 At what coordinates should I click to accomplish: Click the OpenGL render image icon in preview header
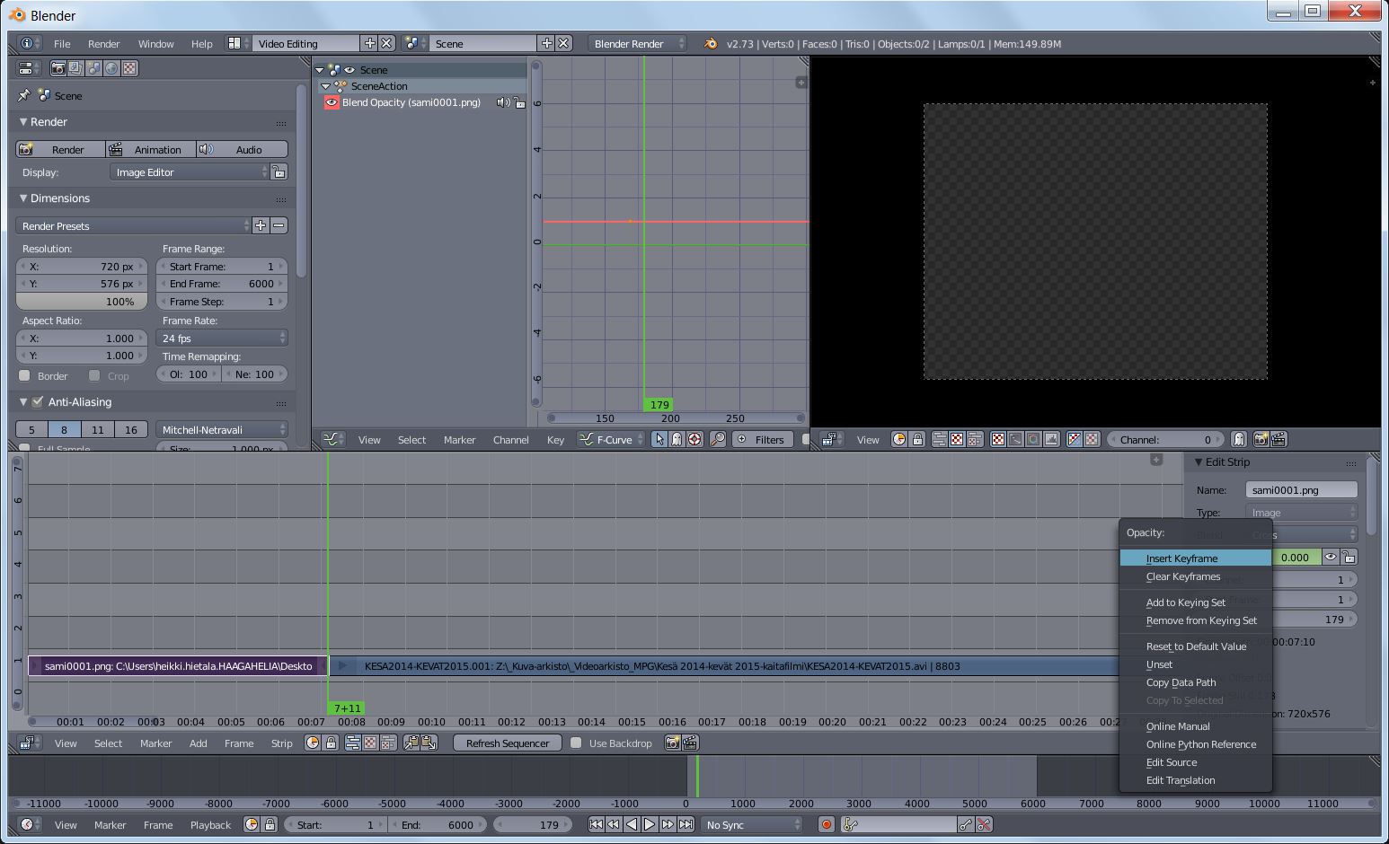[x=1261, y=439]
